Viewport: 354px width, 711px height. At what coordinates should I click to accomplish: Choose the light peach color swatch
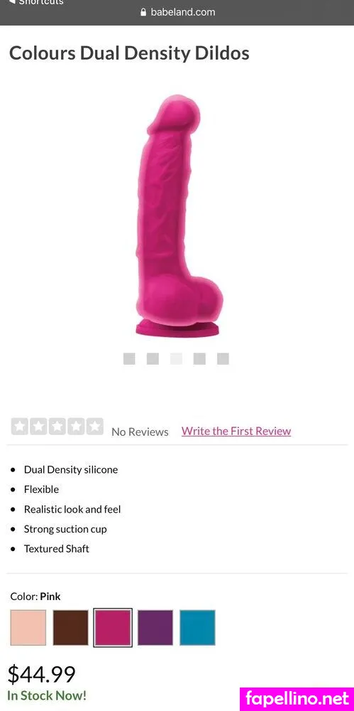(28, 628)
